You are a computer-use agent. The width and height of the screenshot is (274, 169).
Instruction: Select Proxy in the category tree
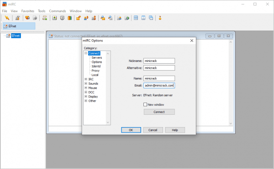click(95, 71)
